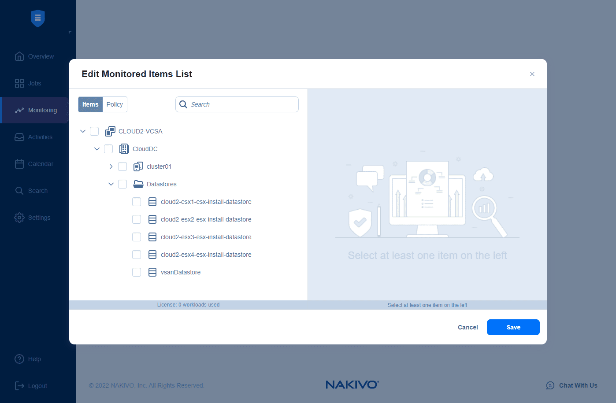Click the Datastores folder icon

[138, 184]
